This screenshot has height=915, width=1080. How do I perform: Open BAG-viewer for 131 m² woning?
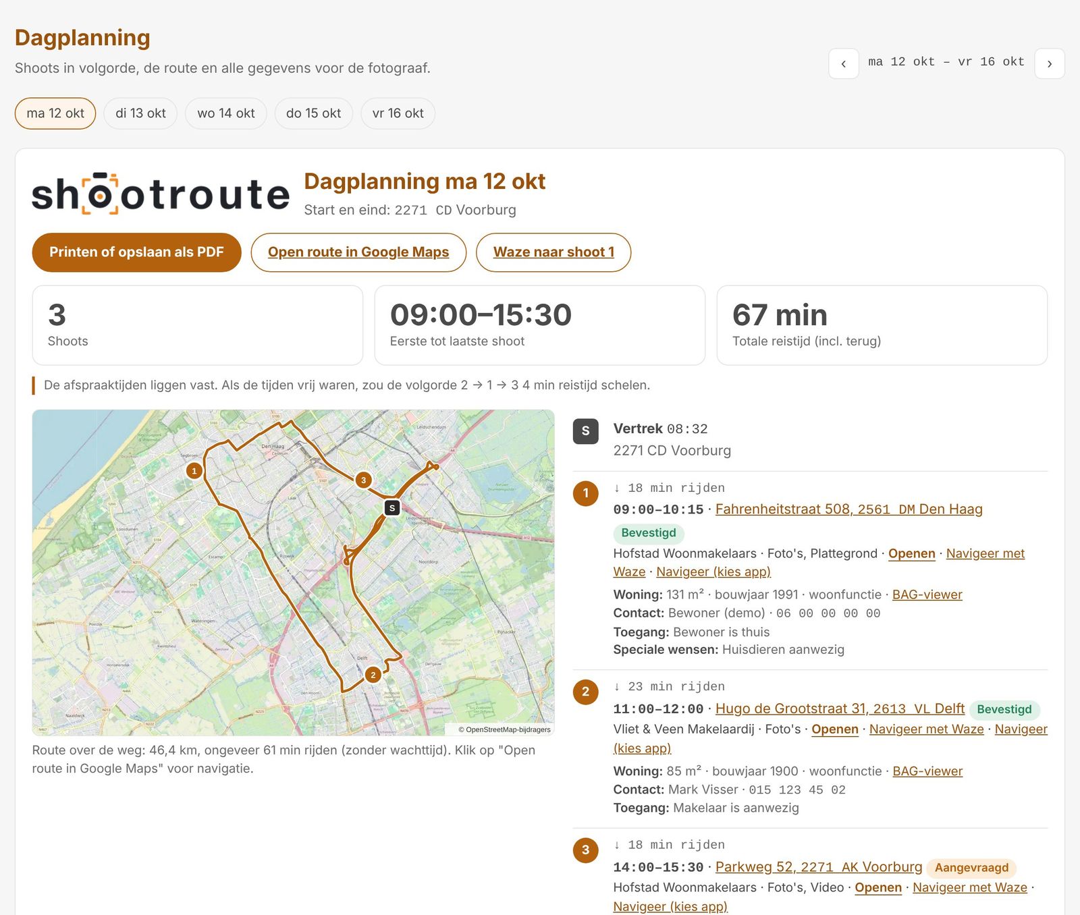[x=927, y=594]
